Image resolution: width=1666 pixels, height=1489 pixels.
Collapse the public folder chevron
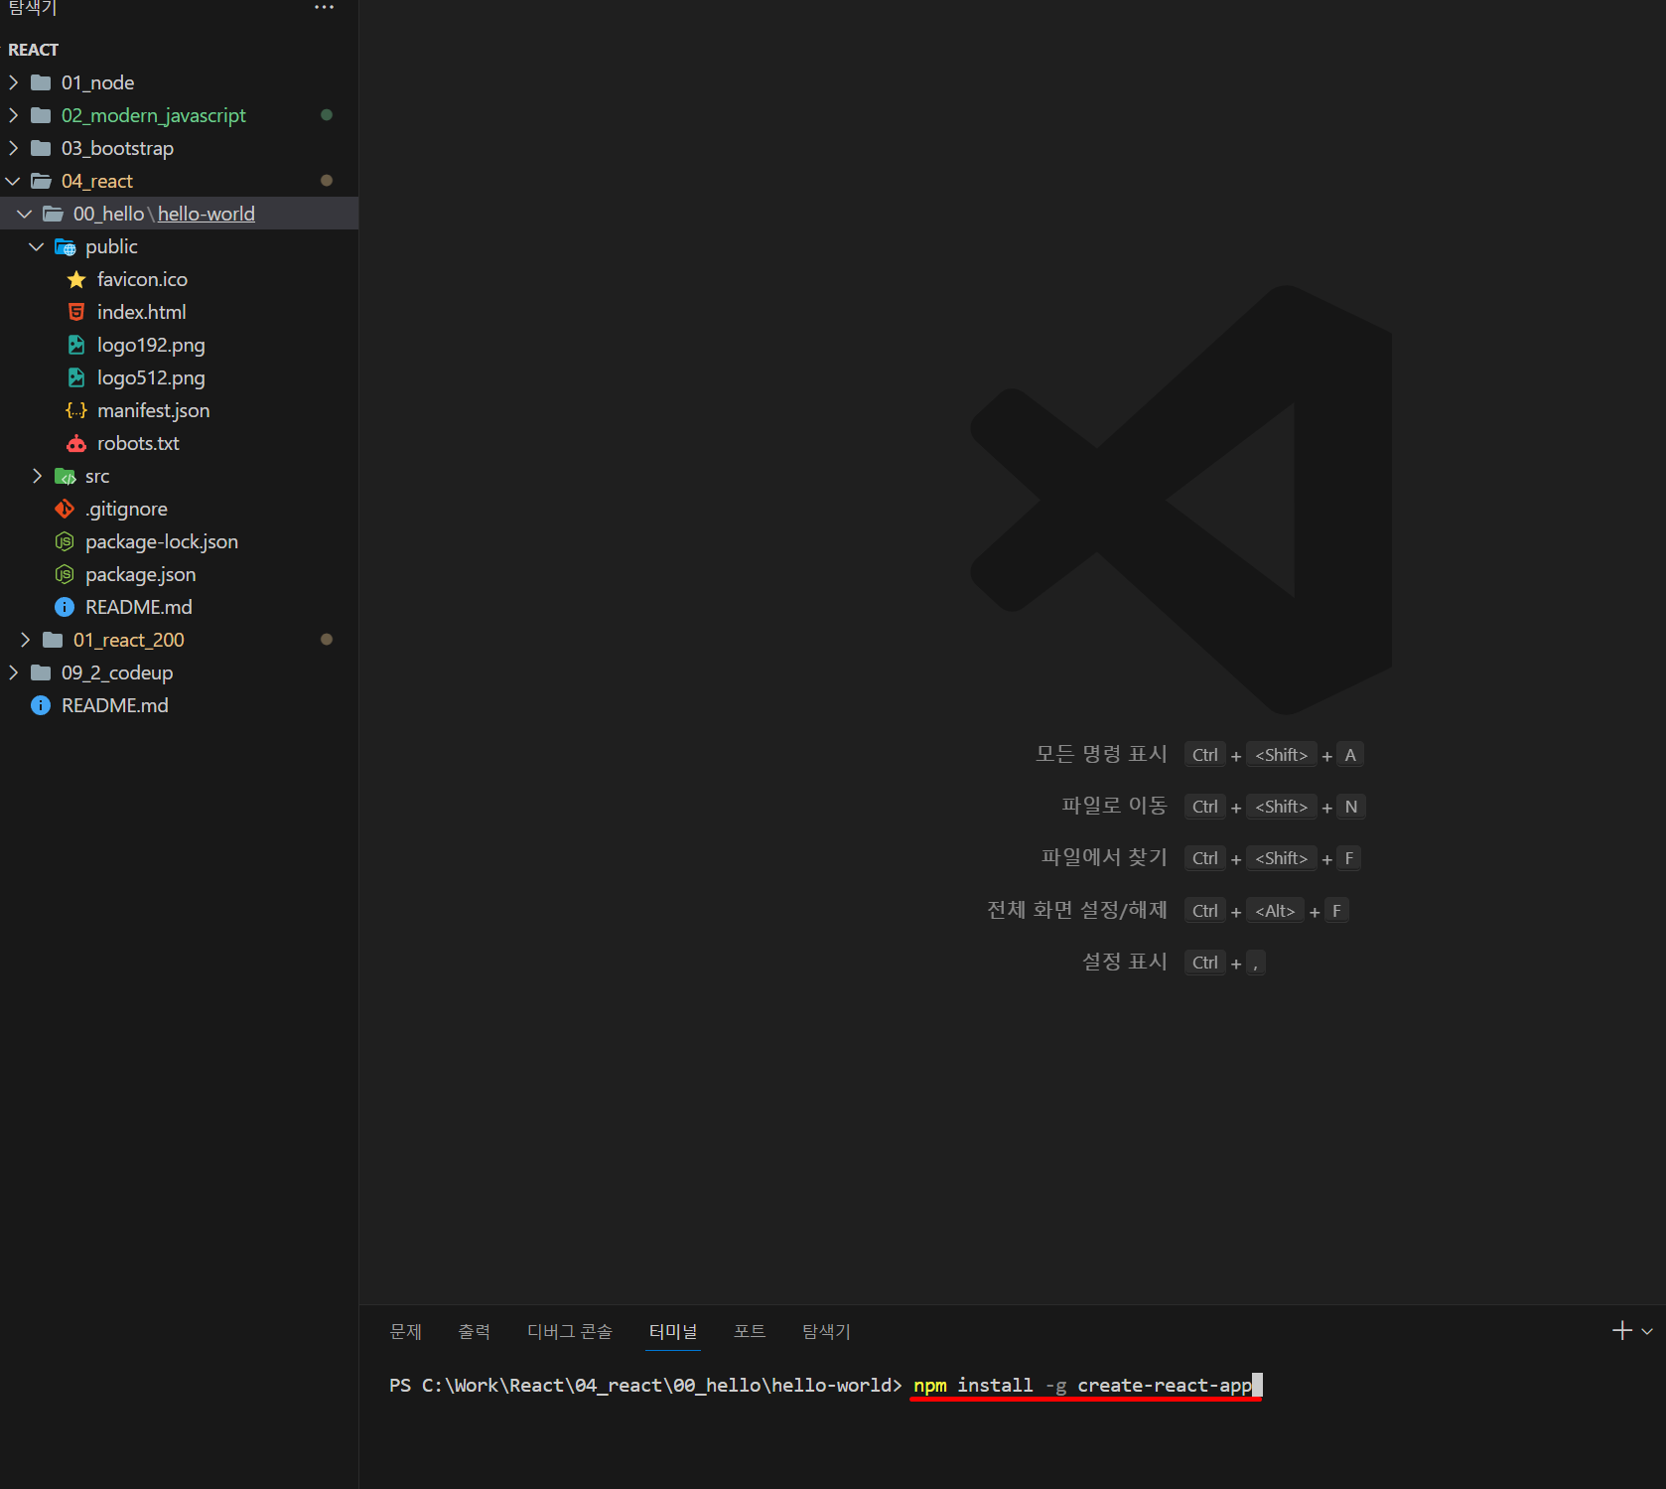[37, 246]
